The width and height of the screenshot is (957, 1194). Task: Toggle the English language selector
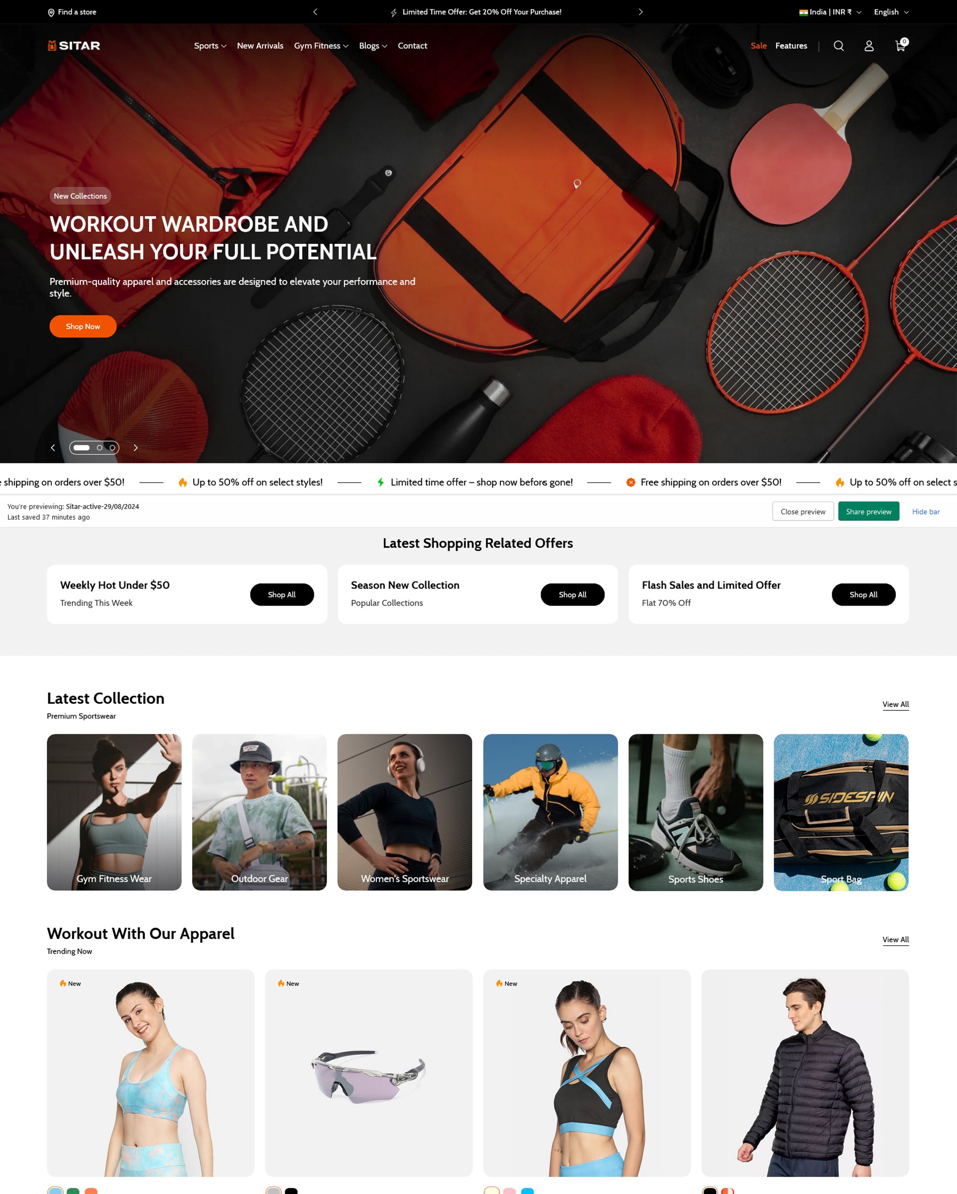coord(890,11)
